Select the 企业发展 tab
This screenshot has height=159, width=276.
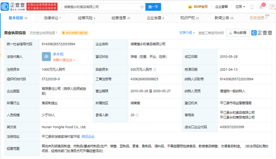pyautogui.click(x=155, y=18)
